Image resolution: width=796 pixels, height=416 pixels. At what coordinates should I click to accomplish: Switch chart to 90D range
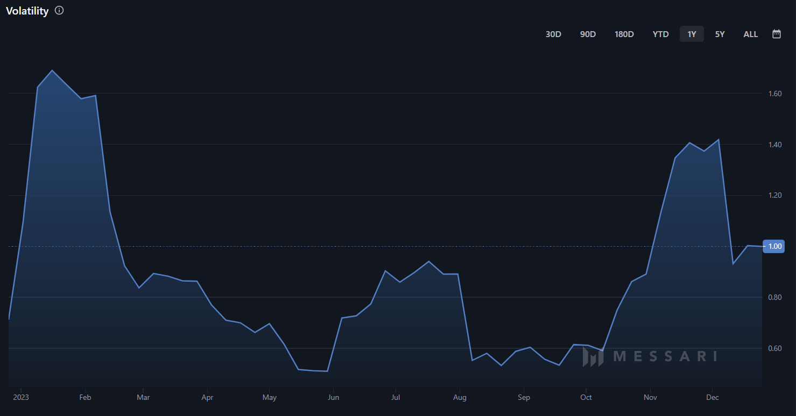(588, 34)
